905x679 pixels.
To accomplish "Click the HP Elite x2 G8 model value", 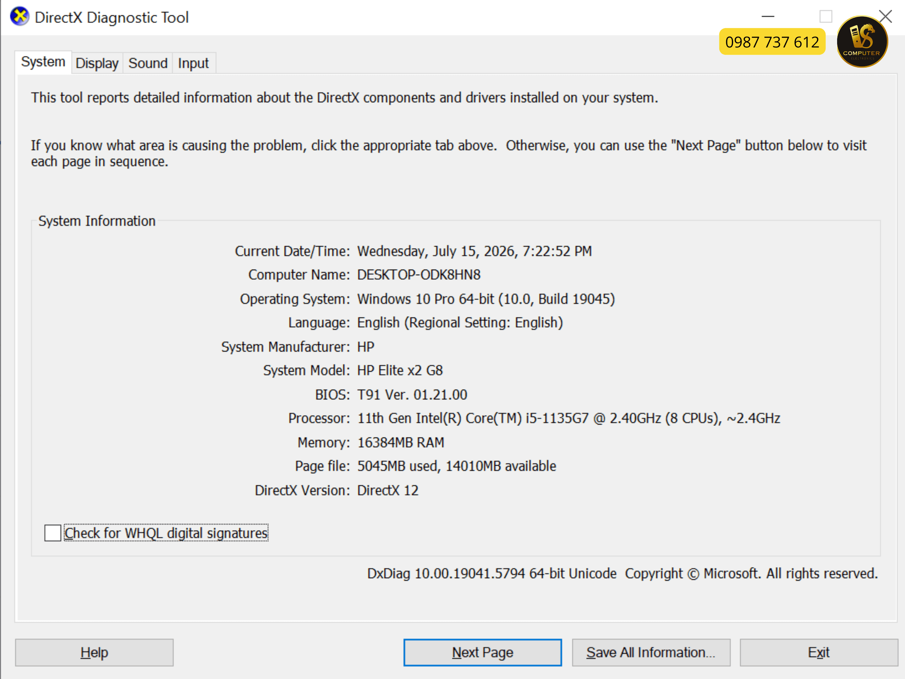I will click(x=400, y=370).
